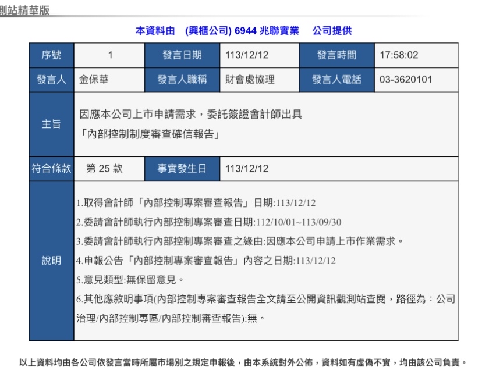The width and height of the screenshot is (482, 381).
Task: Click explanation item 5 '意見類型:無保留意見'
Action: [130, 280]
